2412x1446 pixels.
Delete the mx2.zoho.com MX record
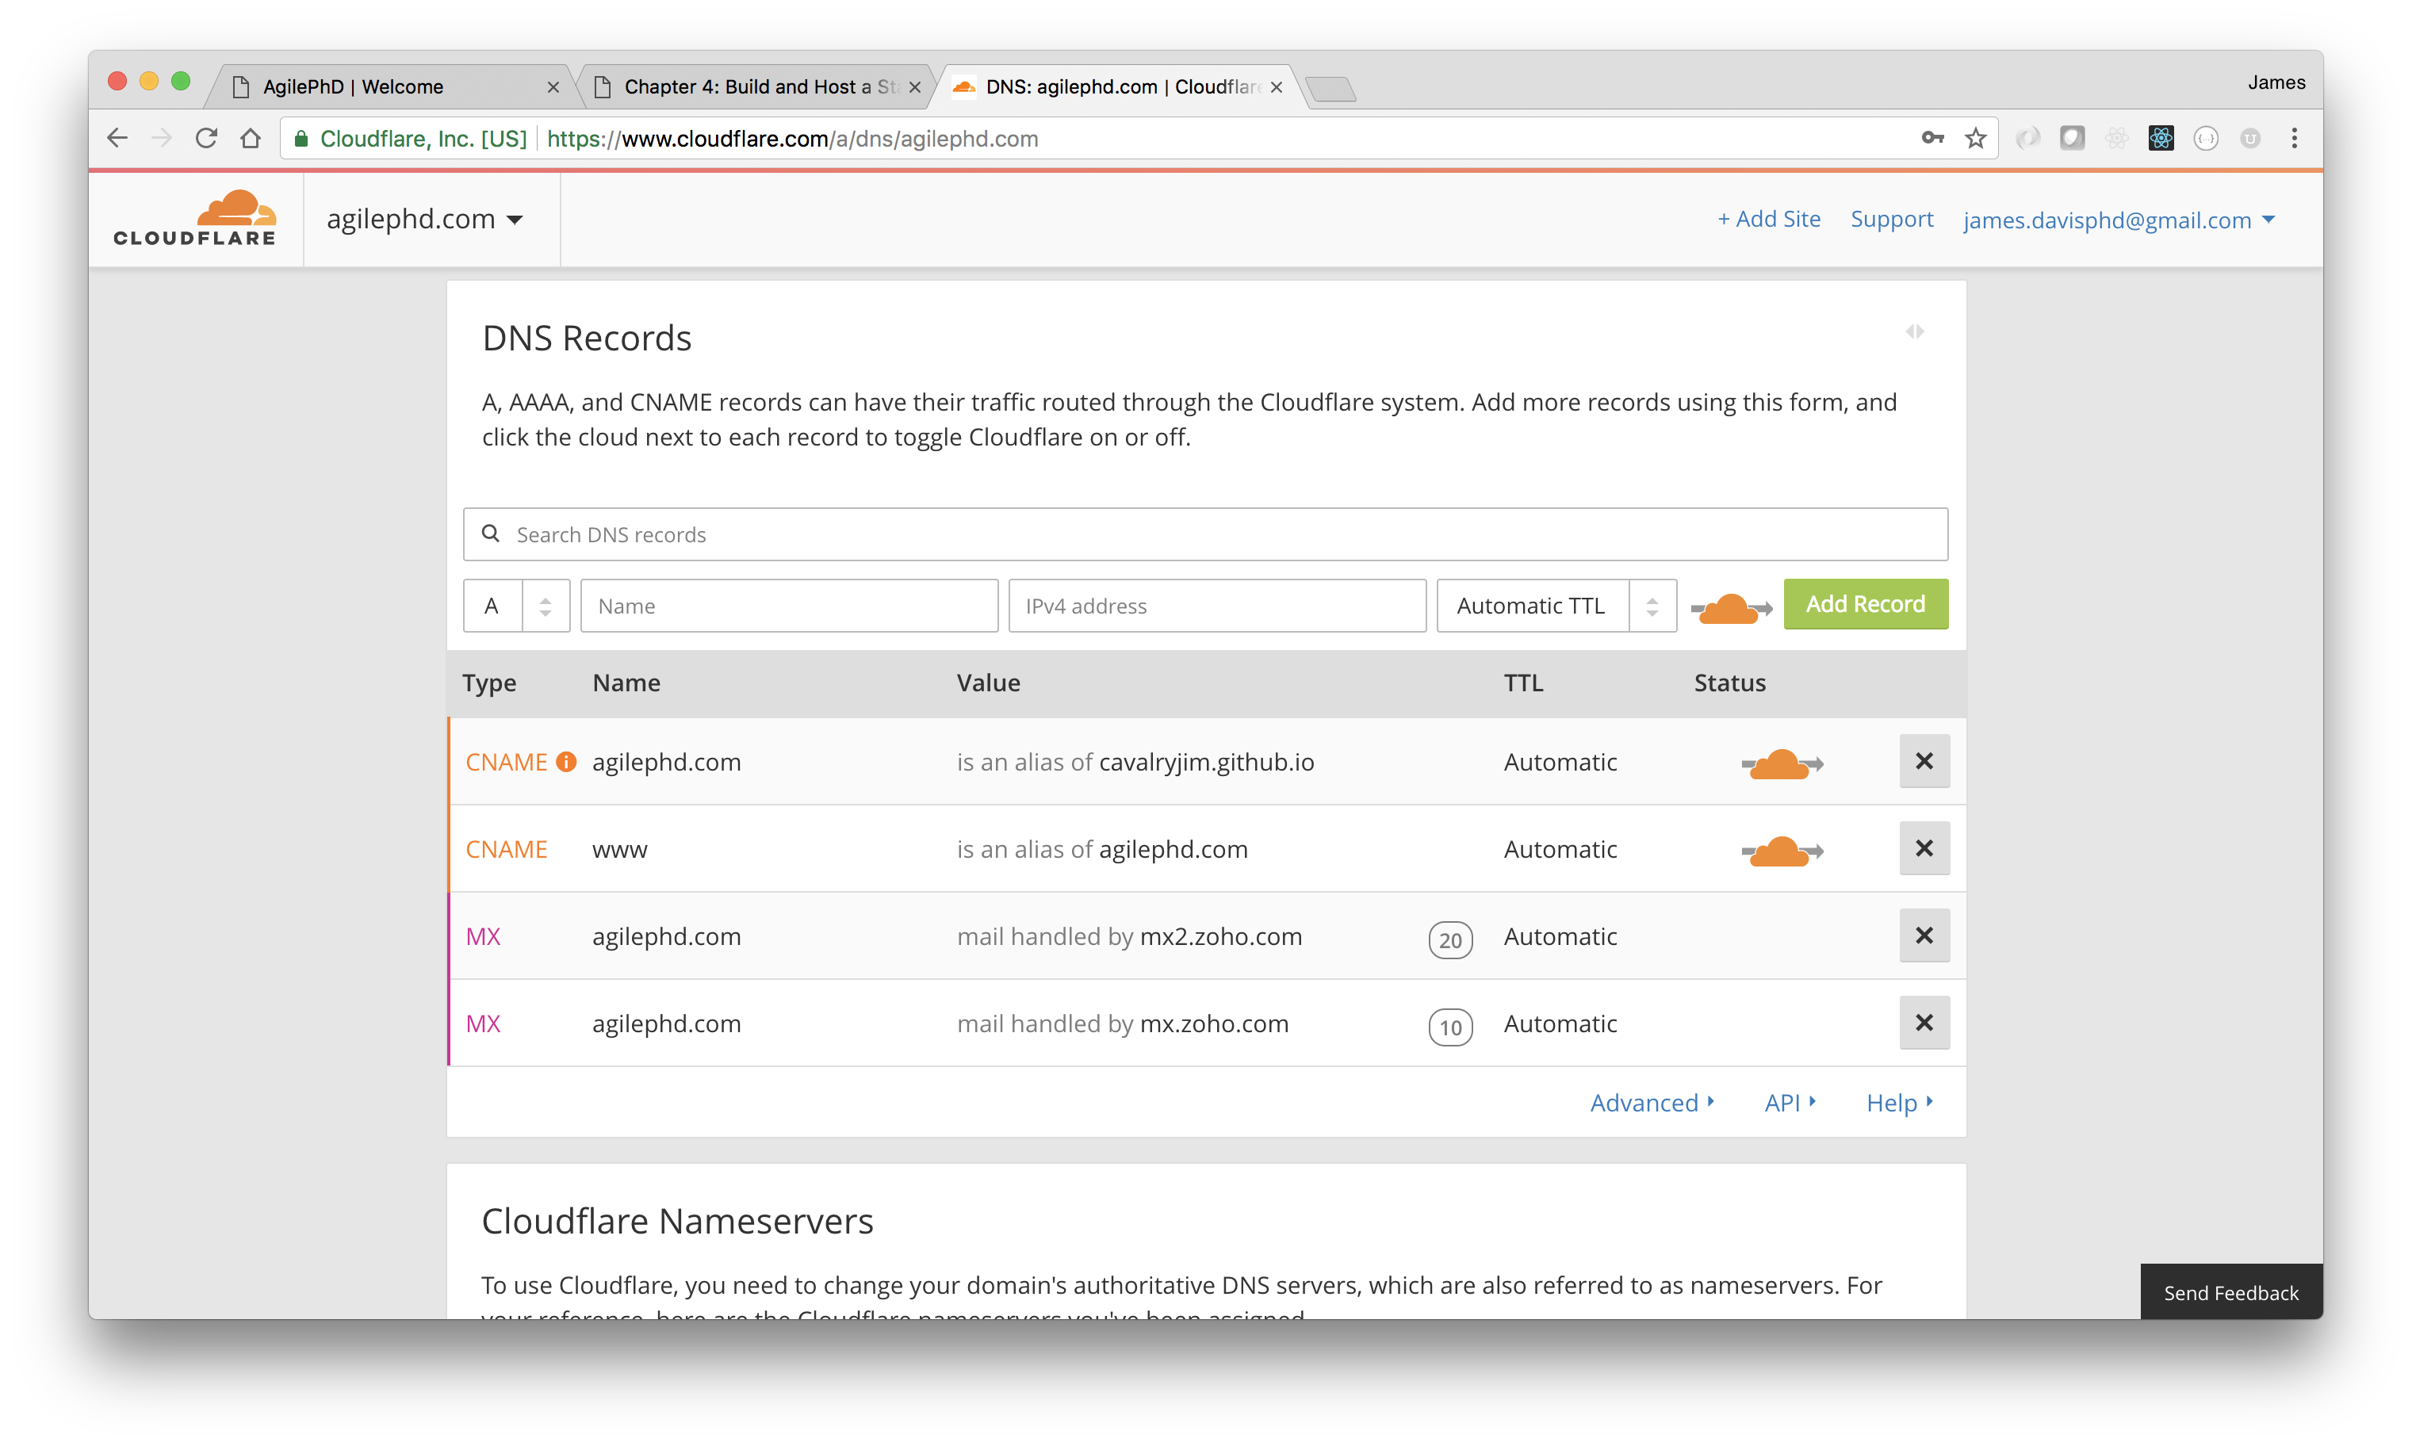1924,935
